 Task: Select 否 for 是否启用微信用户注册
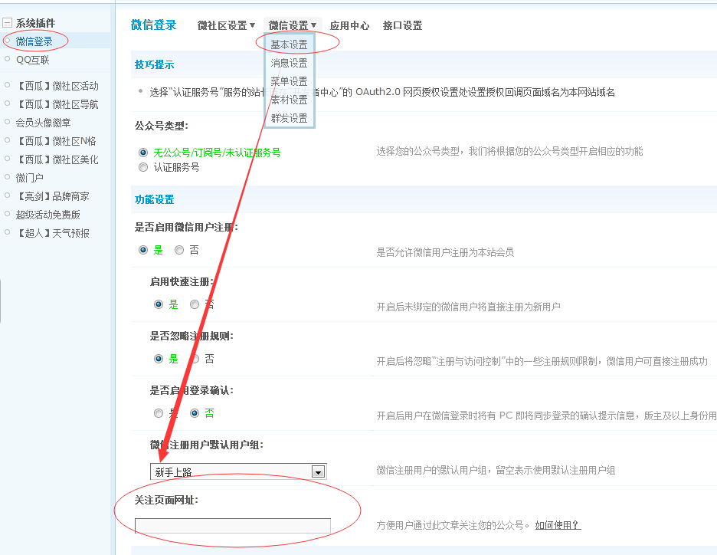pyautogui.click(x=179, y=250)
